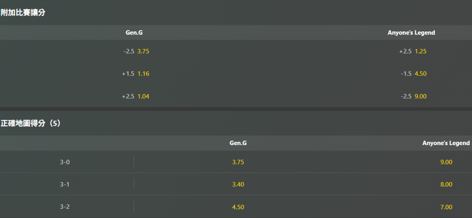Select Gen.G +2.5 handicap at 1.04
Viewport: 472px width, 218px height.
(x=136, y=97)
